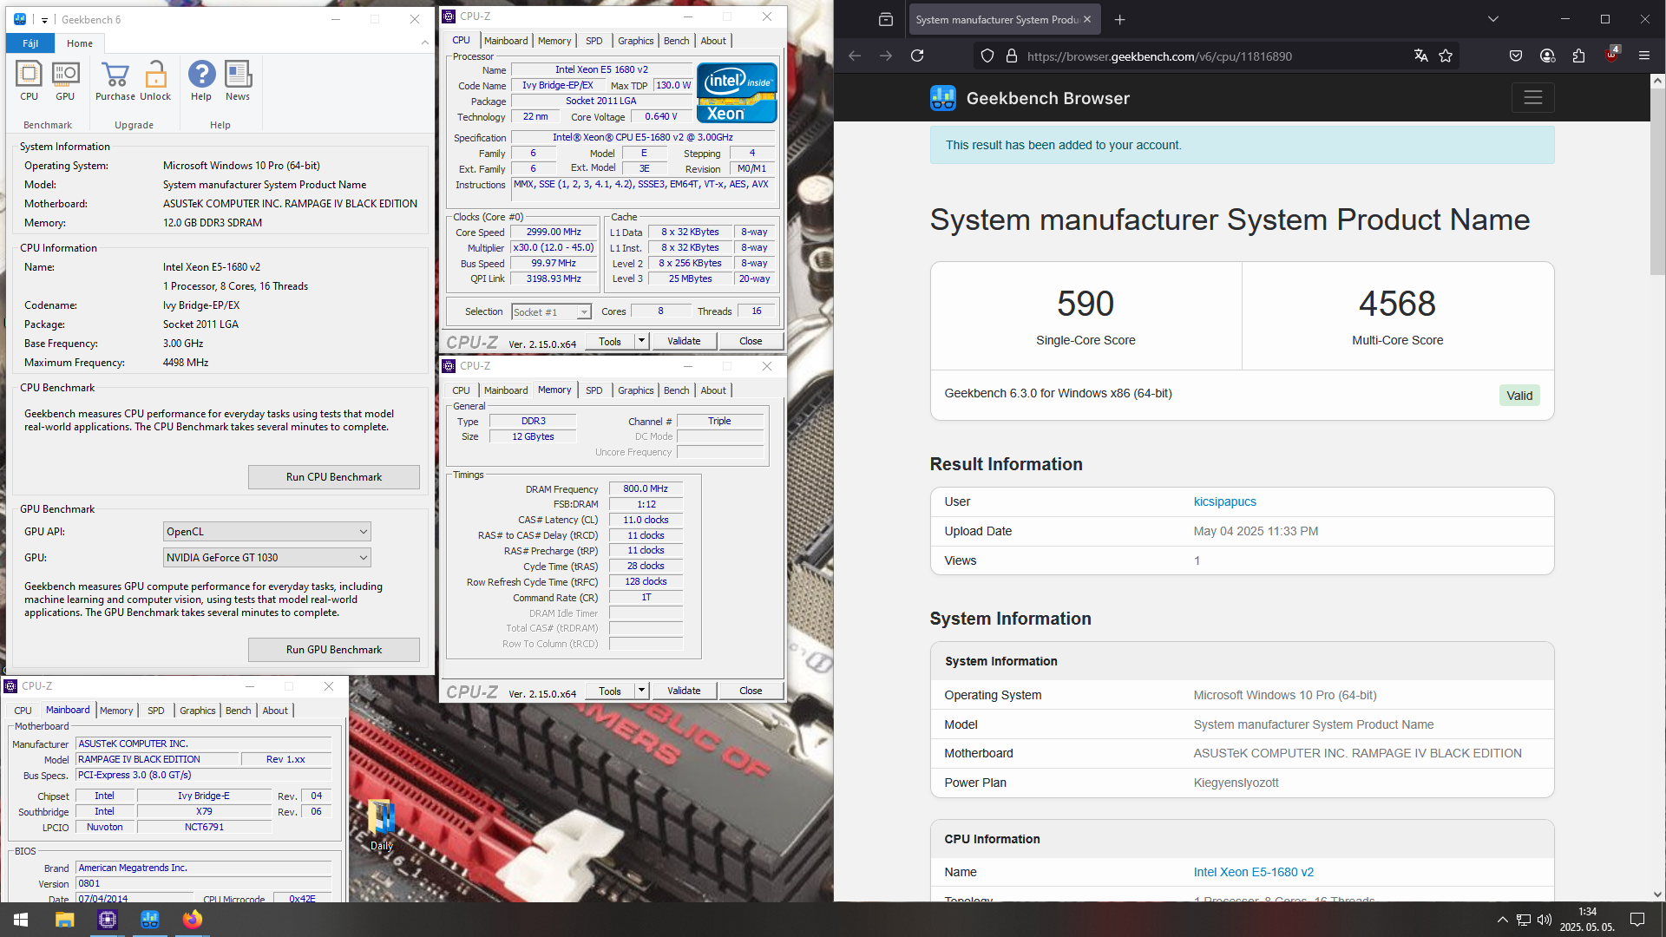
Task: Go forward with the Firefox forward arrow
Action: pos(886,56)
